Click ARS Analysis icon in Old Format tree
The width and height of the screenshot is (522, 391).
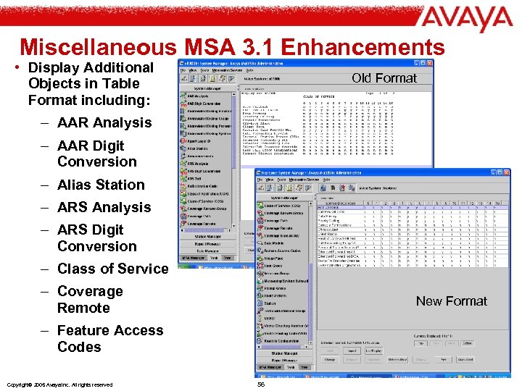[x=183, y=164]
